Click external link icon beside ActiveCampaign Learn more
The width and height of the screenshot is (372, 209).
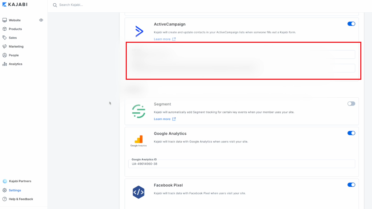pyautogui.click(x=174, y=39)
